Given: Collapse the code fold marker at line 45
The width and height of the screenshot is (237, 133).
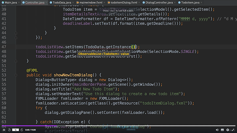Looking at the screenshot, I should (x=16, y=38).
